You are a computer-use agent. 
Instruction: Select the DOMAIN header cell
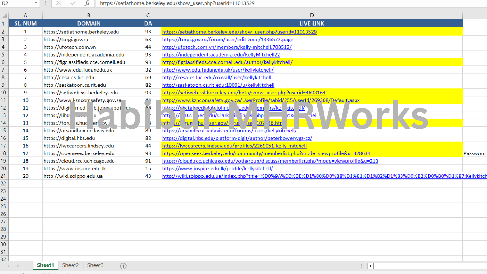pyautogui.click(x=89, y=23)
